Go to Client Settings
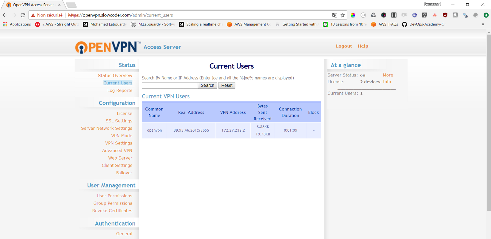 tap(117, 165)
